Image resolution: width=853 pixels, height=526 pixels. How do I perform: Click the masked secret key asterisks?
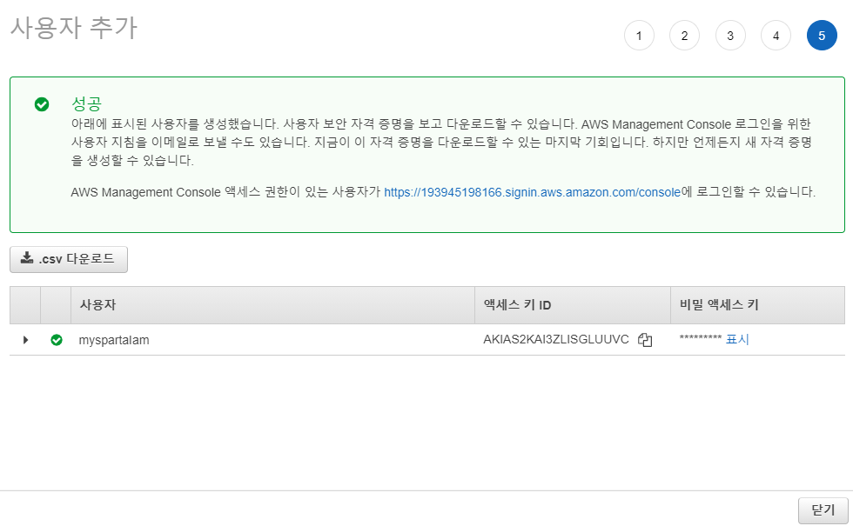click(700, 339)
